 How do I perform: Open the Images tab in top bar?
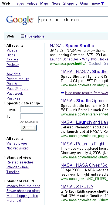pos(18,4)
